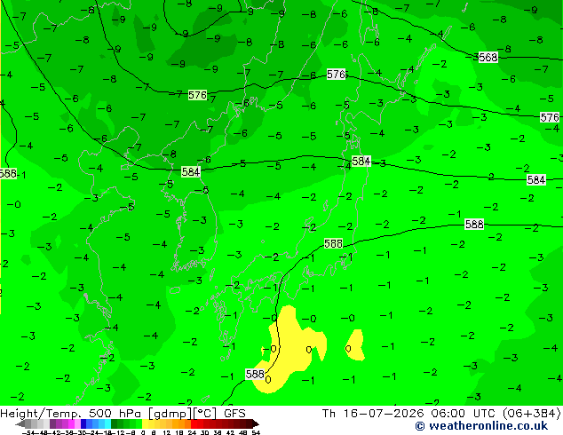Click the yellow swatch in the legend

[x=145, y=423]
